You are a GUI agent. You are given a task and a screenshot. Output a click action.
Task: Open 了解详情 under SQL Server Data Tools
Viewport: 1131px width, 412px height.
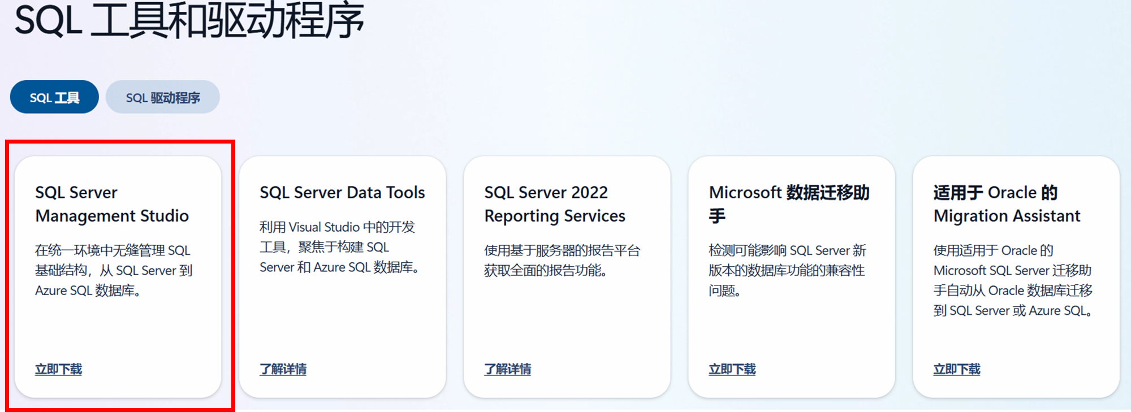tap(283, 369)
